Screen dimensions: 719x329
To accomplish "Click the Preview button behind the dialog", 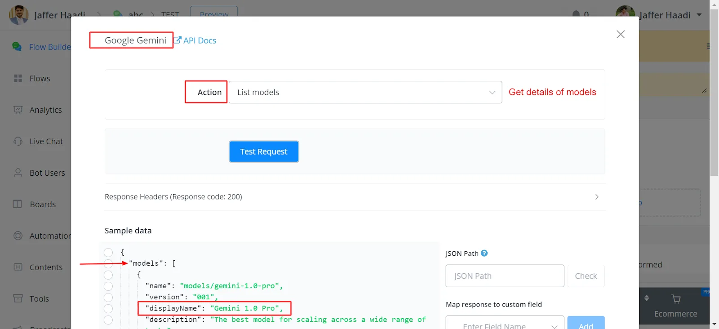I will click(x=214, y=13).
